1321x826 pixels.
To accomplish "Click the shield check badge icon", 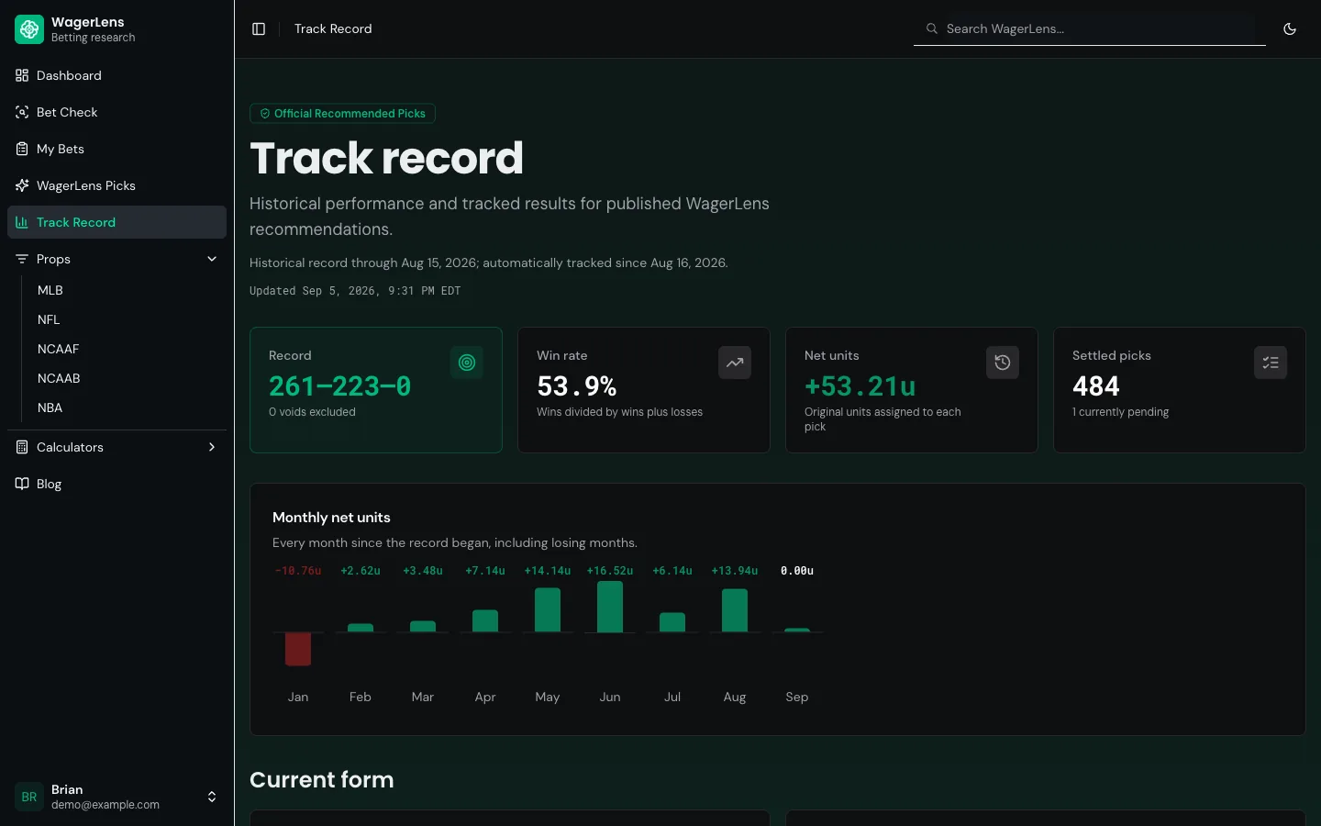I will (265, 114).
